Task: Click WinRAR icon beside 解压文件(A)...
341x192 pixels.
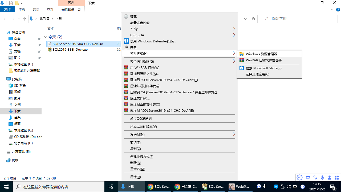Action: (x=126, y=98)
